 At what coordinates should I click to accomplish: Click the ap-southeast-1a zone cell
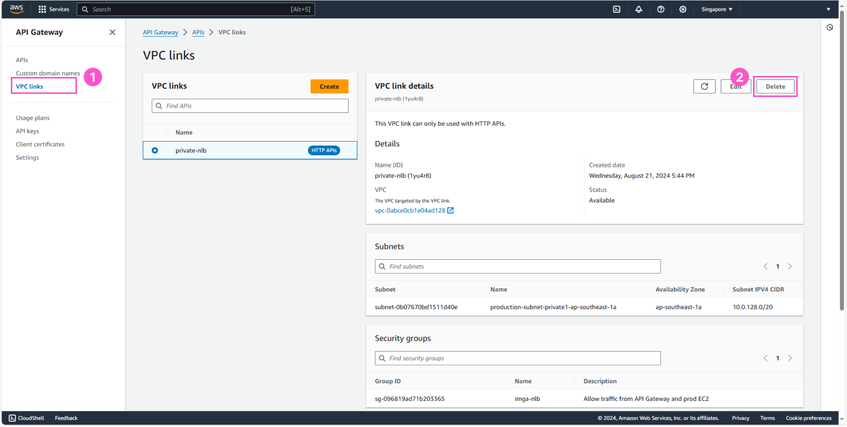(x=678, y=307)
